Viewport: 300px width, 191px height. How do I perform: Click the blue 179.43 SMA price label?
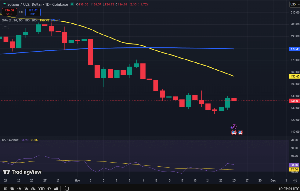pos(294,49)
